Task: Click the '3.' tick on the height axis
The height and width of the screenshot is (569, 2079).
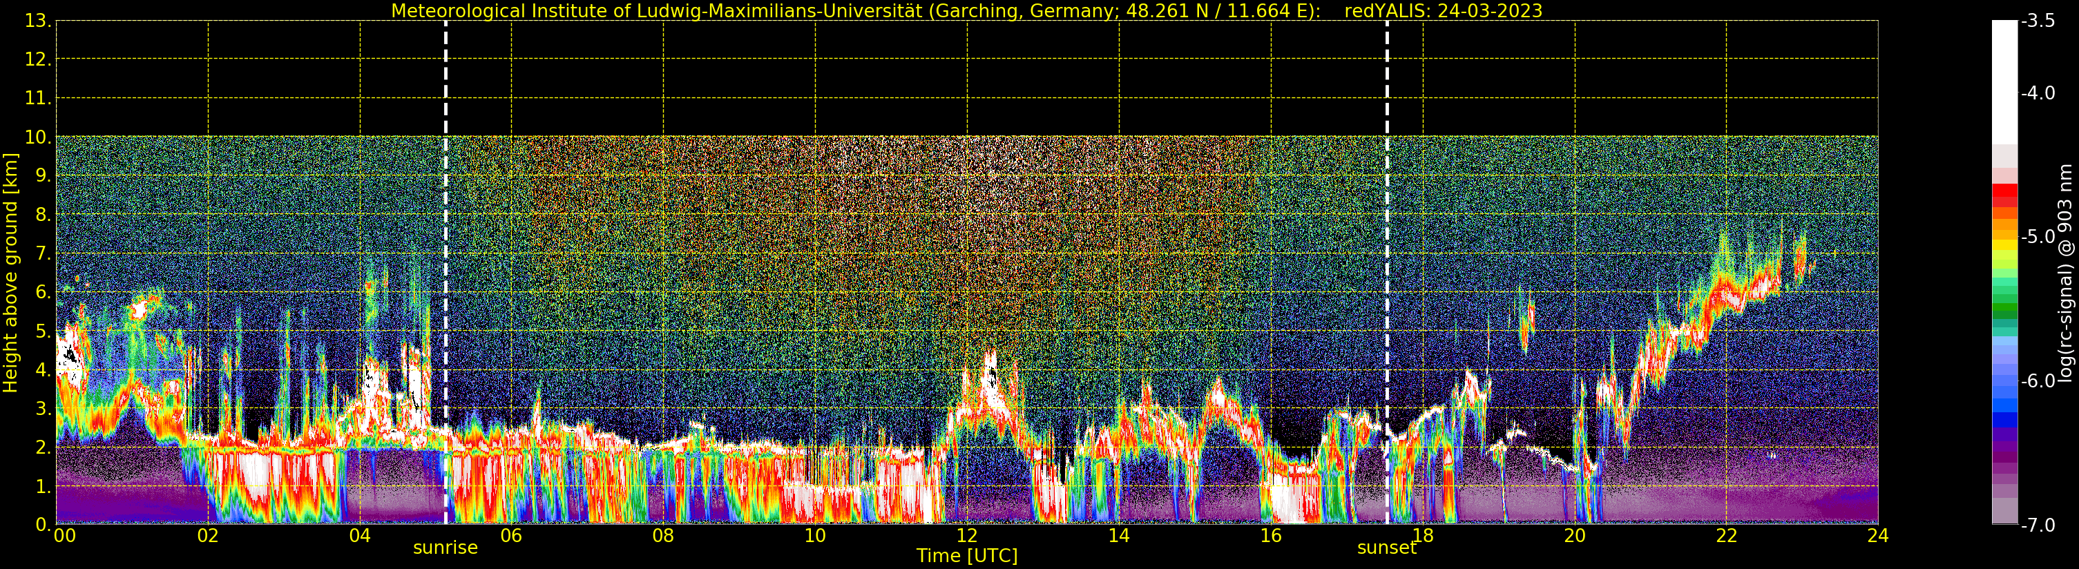Action: (44, 409)
